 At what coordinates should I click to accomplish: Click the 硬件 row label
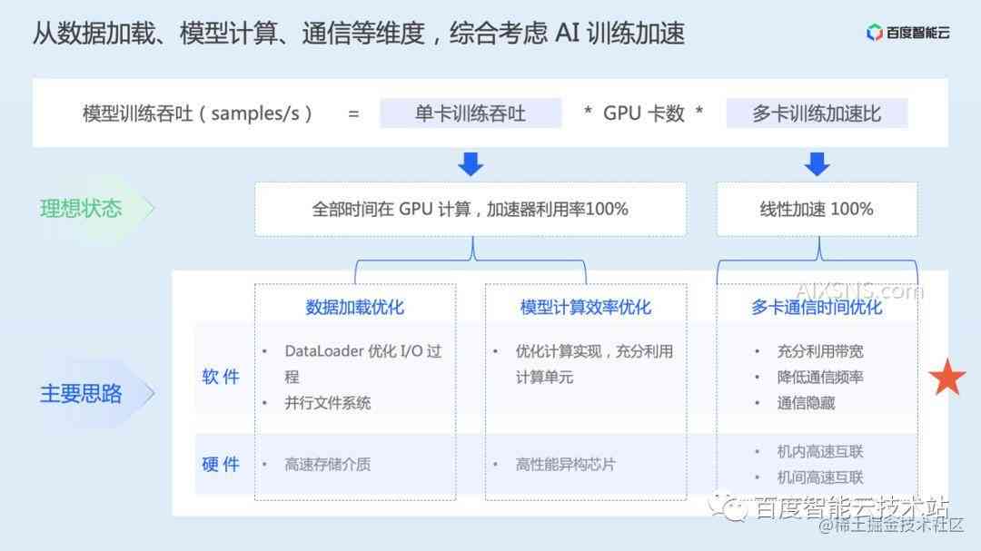(x=221, y=464)
